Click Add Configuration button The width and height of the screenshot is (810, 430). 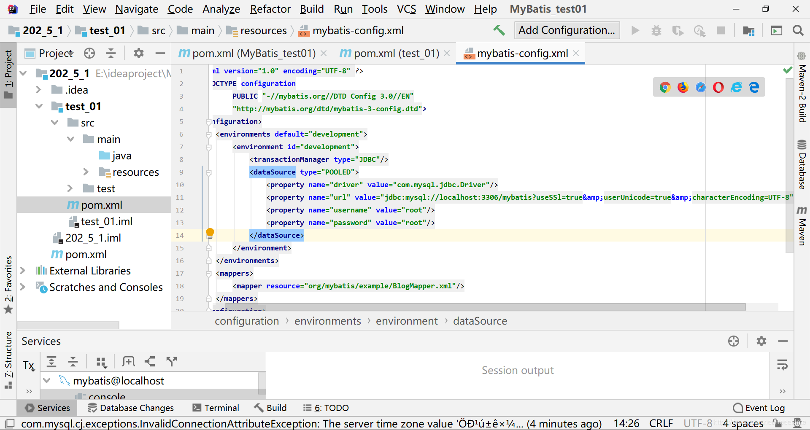click(567, 30)
